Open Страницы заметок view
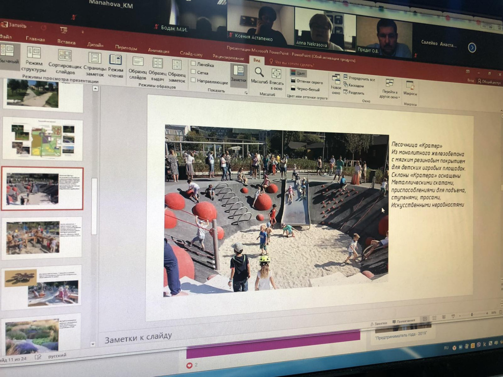 (94, 63)
